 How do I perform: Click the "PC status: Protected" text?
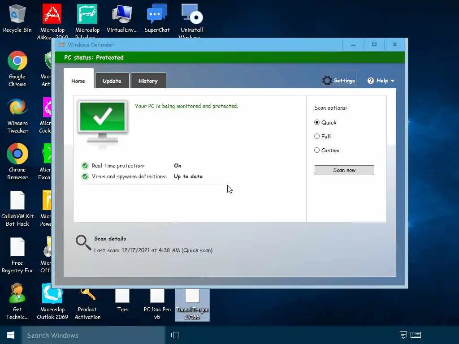94,58
